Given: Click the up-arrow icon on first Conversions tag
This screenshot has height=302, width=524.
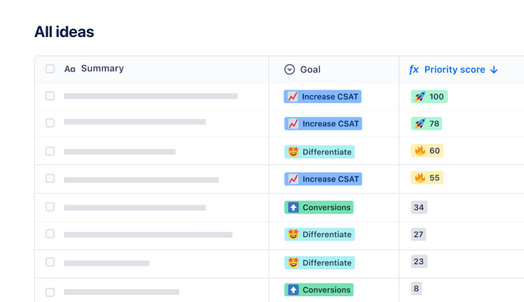Looking at the screenshot, I should 293,207.
